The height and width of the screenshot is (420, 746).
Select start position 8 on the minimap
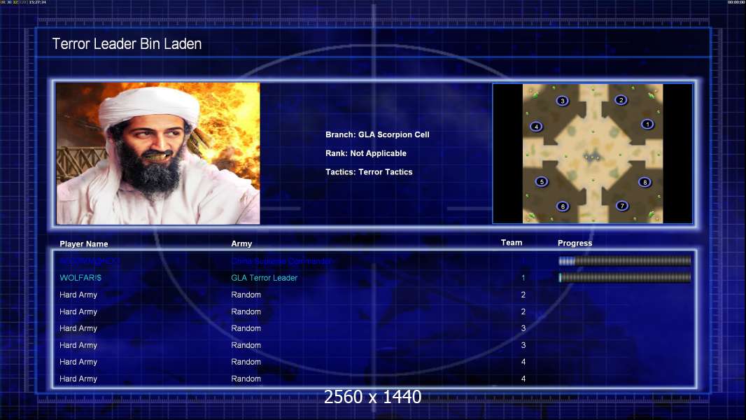pos(645,182)
